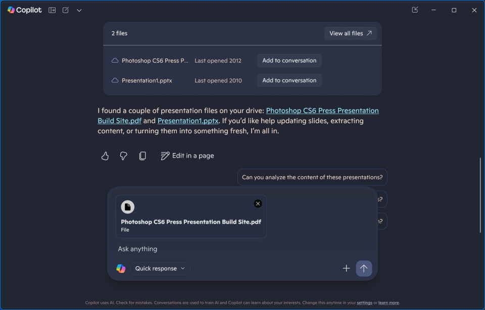Select the Photoshop CS6 Press P... file row name

point(155,61)
